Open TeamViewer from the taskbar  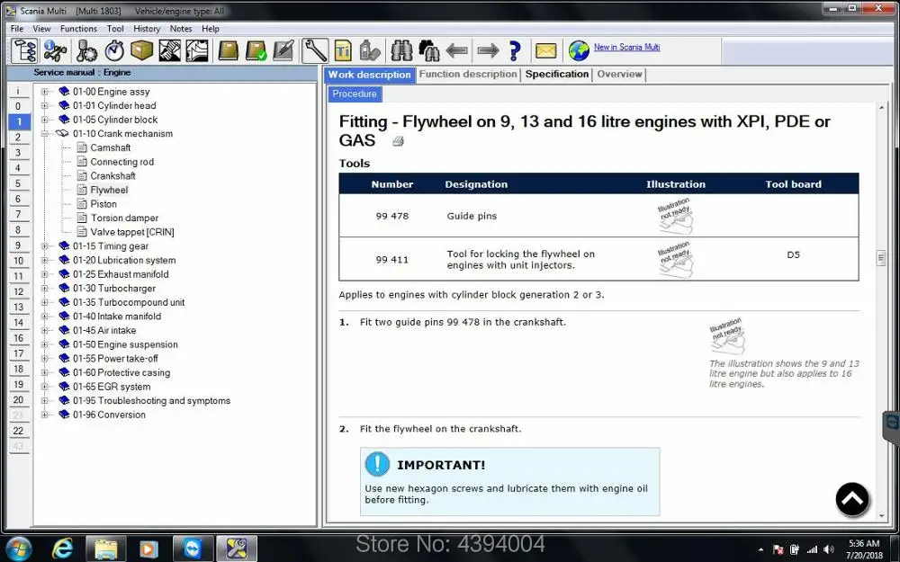[193, 549]
